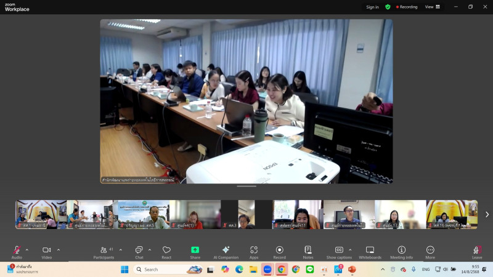Open the More menu in meeting toolbar
The image size is (493, 277).
pyautogui.click(x=430, y=251)
